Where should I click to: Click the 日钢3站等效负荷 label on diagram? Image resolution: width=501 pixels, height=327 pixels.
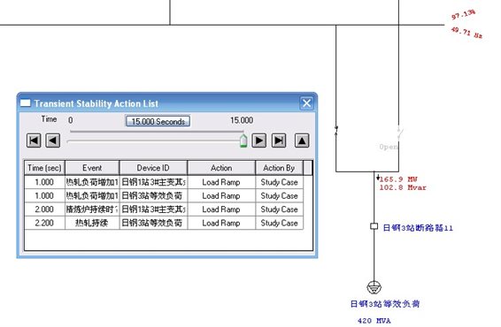coord(385,304)
